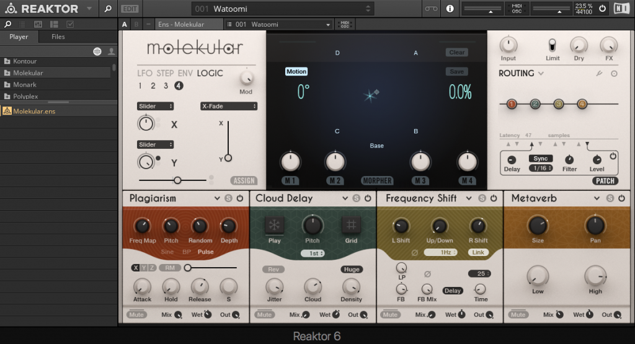This screenshot has width=635, height=344.
Task: Click the MORPHER button
Action: (377, 180)
